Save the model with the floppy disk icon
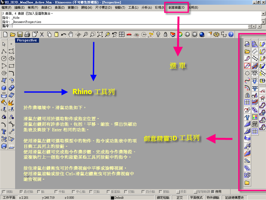The height and width of the screenshot is (200, 266). [20, 35]
